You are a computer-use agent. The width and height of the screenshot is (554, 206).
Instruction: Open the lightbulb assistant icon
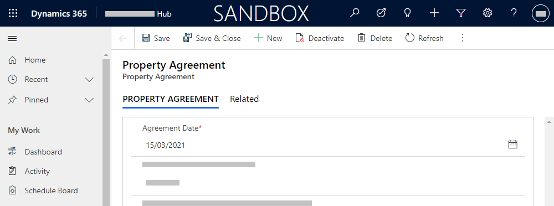[407, 13]
